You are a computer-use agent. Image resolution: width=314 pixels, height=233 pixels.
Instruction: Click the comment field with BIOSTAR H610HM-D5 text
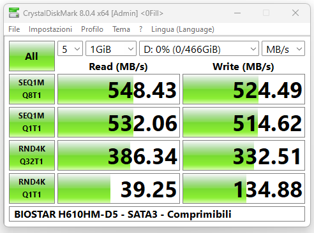coord(157,214)
